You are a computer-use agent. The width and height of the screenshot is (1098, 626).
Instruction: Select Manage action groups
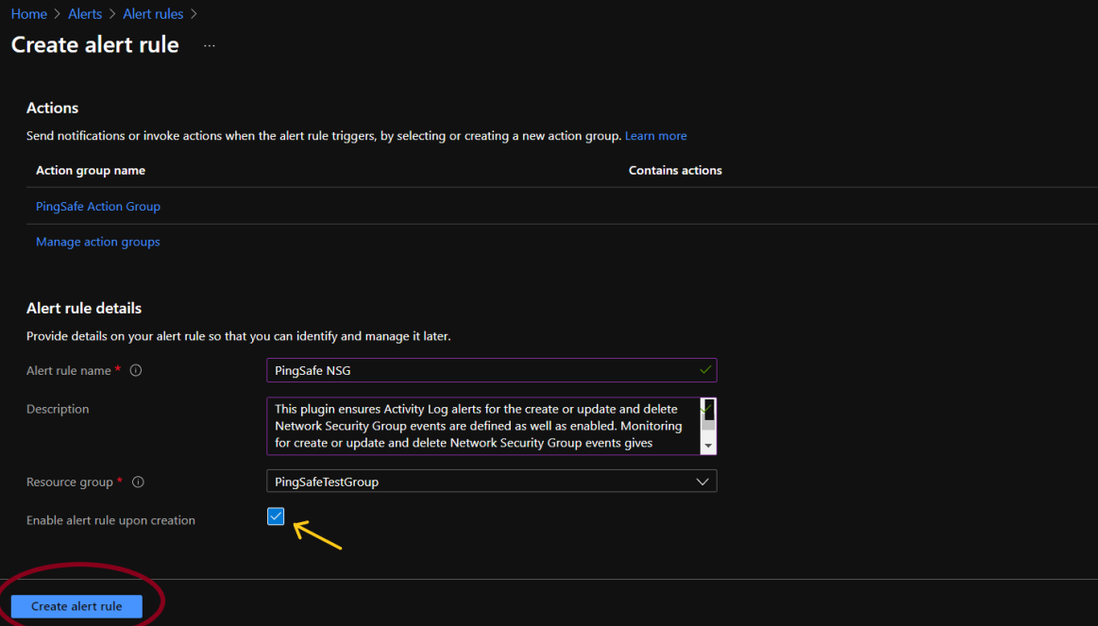(x=98, y=242)
